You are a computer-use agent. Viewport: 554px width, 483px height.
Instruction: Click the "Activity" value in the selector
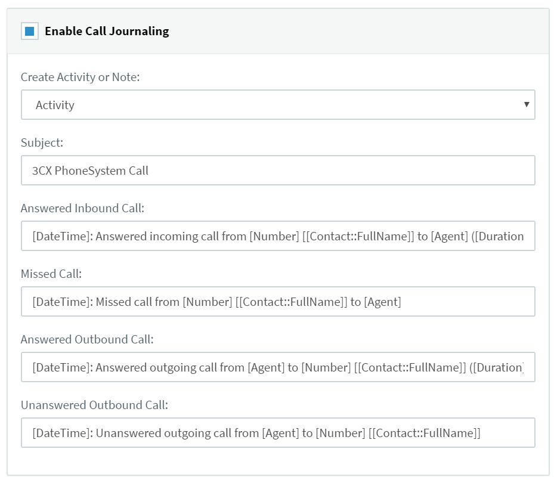[x=55, y=105]
